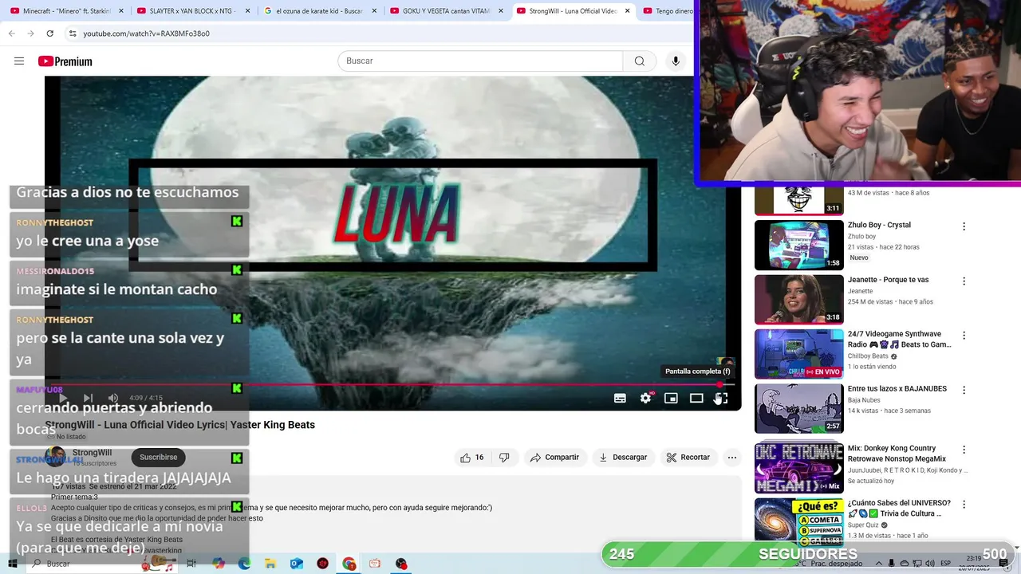This screenshot has width=1021, height=574.
Task: Open Task View from the taskbar
Action: click(191, 564)
